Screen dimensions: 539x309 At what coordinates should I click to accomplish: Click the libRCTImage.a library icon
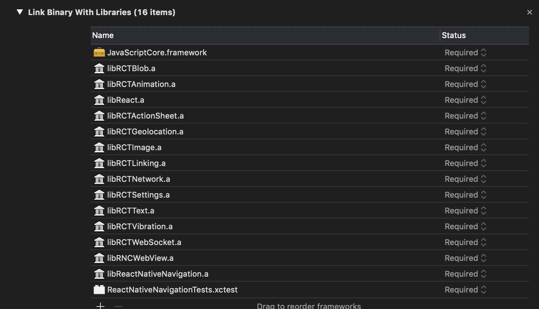coord(99,147)
